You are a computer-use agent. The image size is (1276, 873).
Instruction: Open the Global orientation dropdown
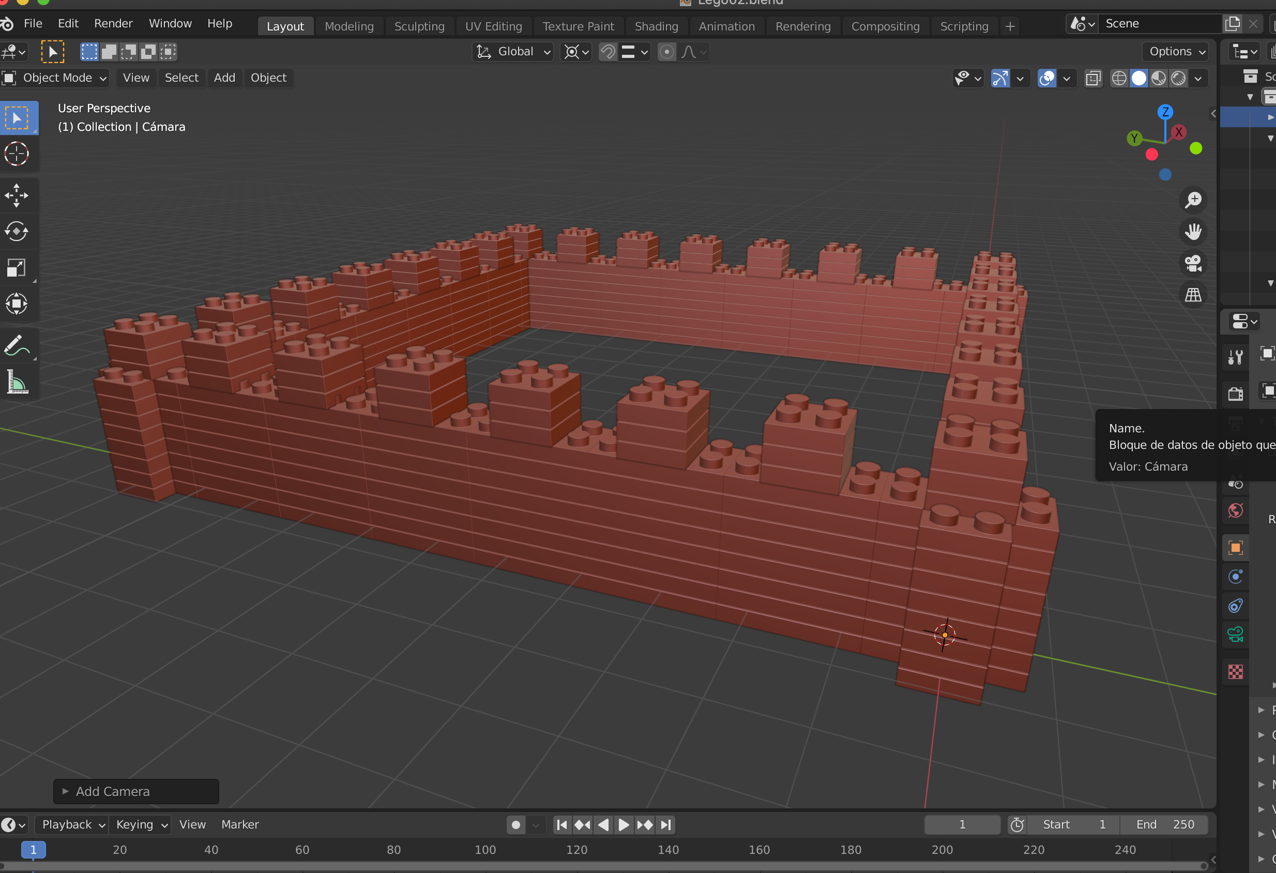513,52
